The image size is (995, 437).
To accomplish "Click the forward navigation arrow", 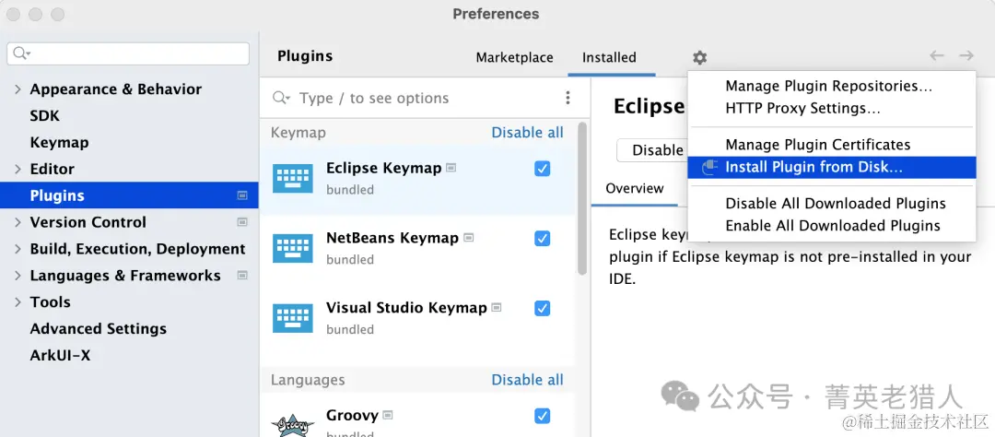I will click(966, 56).
